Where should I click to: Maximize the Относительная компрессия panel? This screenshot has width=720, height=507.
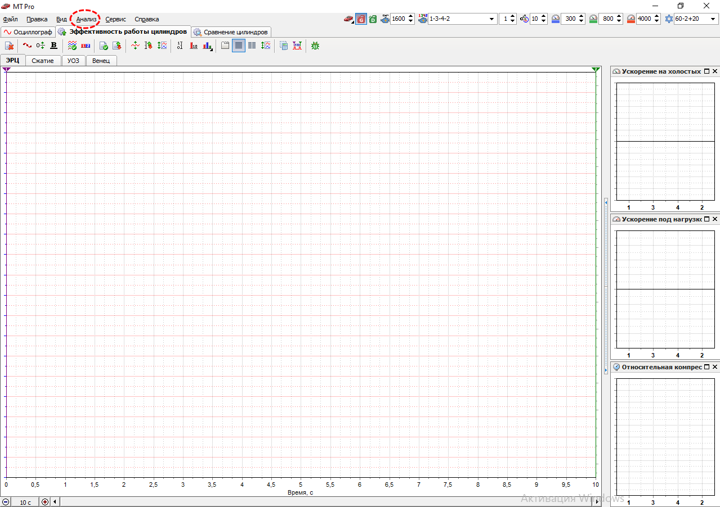pos(707,367)
